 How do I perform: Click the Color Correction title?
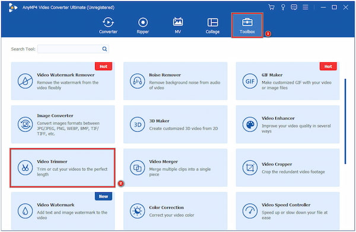[166, 208]
